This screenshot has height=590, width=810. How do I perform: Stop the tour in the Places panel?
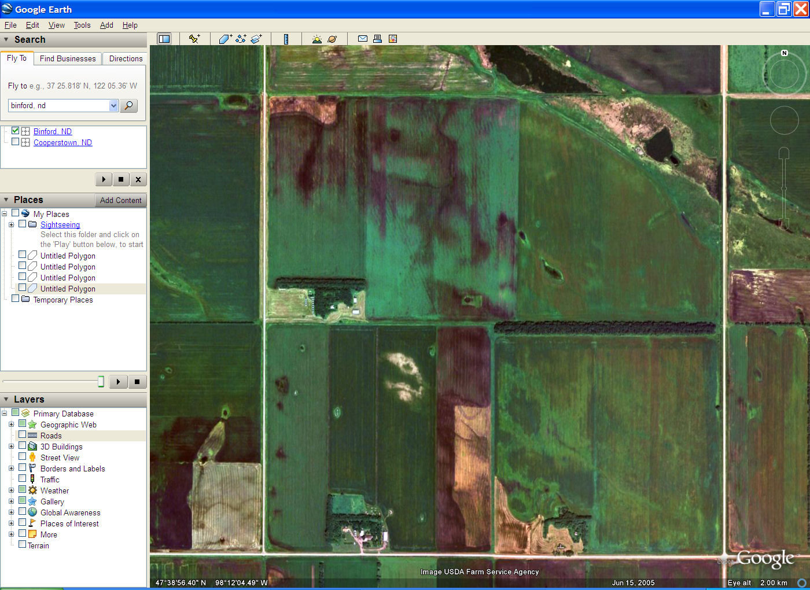[x=137, y=382]
